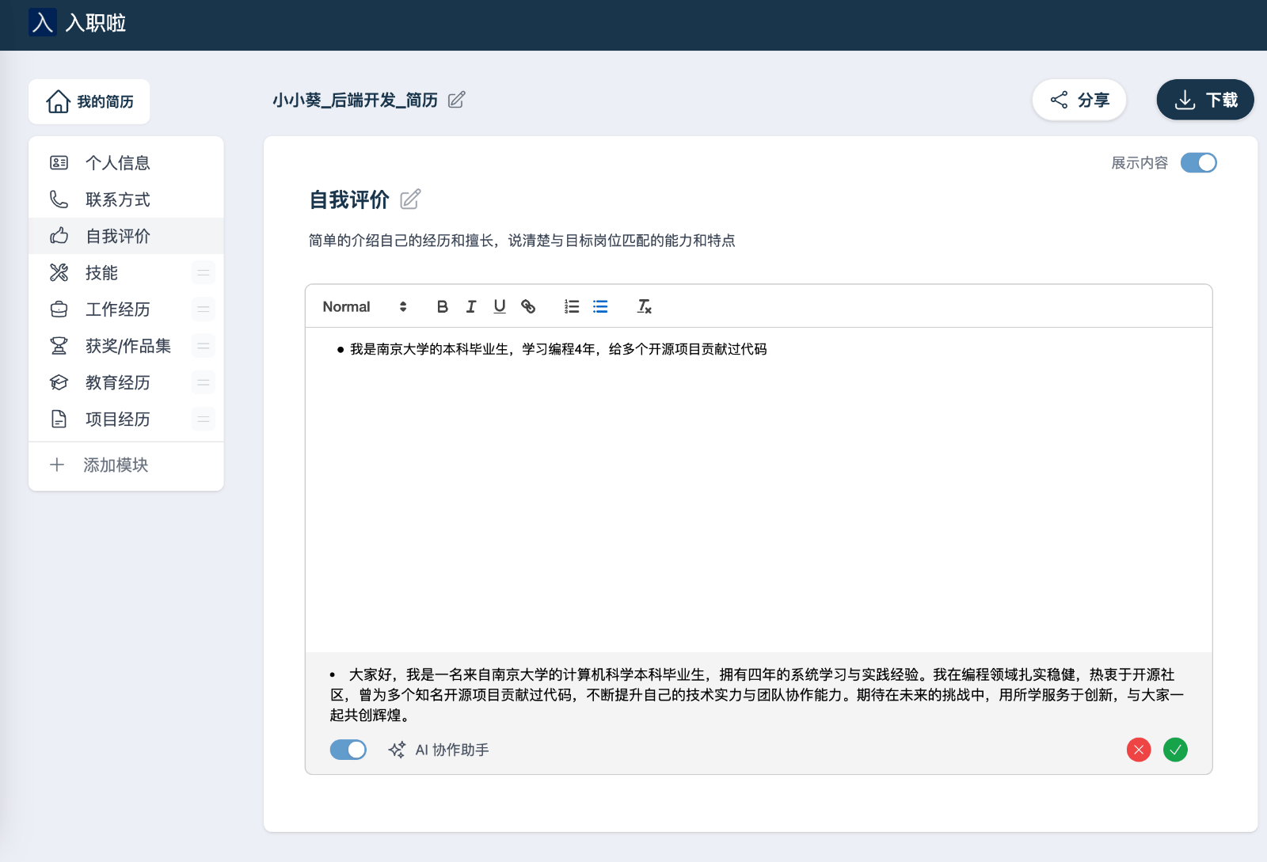Switch to 我的简历 home view
Viewport: 1267px width, 862px height.
[89, 101]
